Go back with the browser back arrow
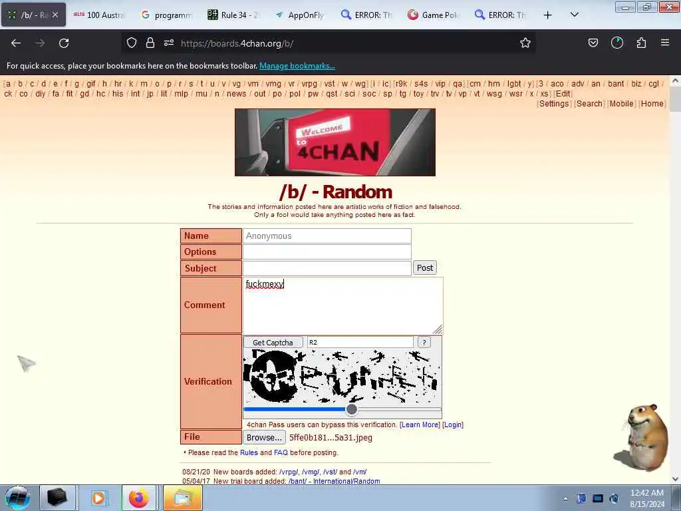681x511 pixels. [16, 43]
